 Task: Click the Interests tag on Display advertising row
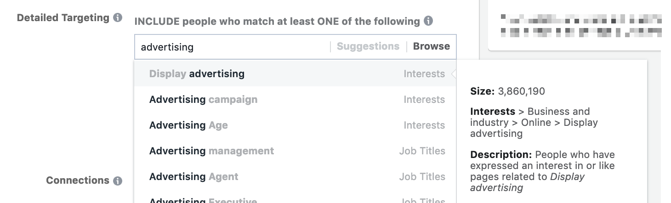coord(424,74)
